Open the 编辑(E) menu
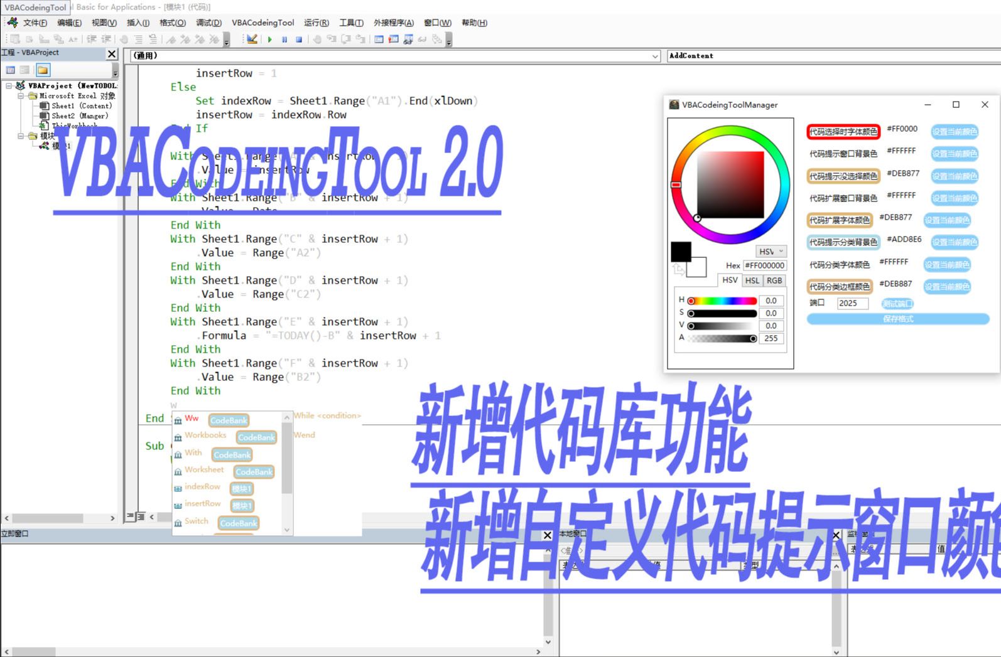Screen dimensions: 1001x657 69,23
